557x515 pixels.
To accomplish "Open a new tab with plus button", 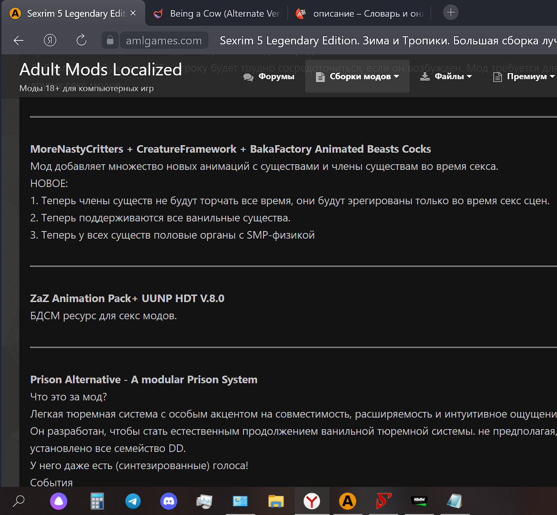I will click(451, 12).
